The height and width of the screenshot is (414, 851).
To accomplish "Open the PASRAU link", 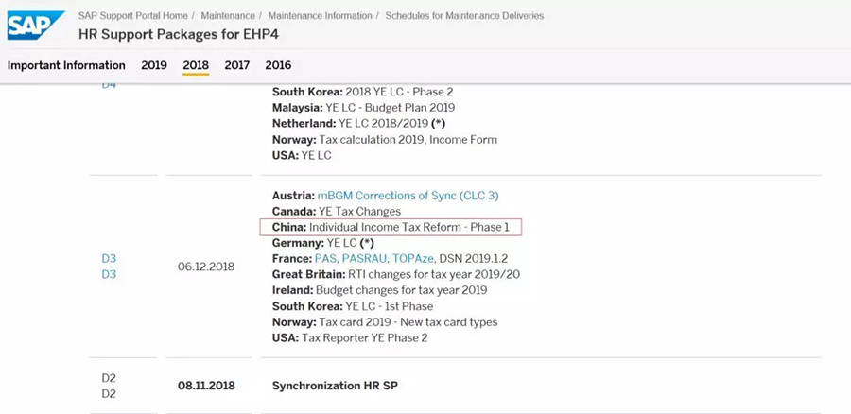I will coord(363,259).
